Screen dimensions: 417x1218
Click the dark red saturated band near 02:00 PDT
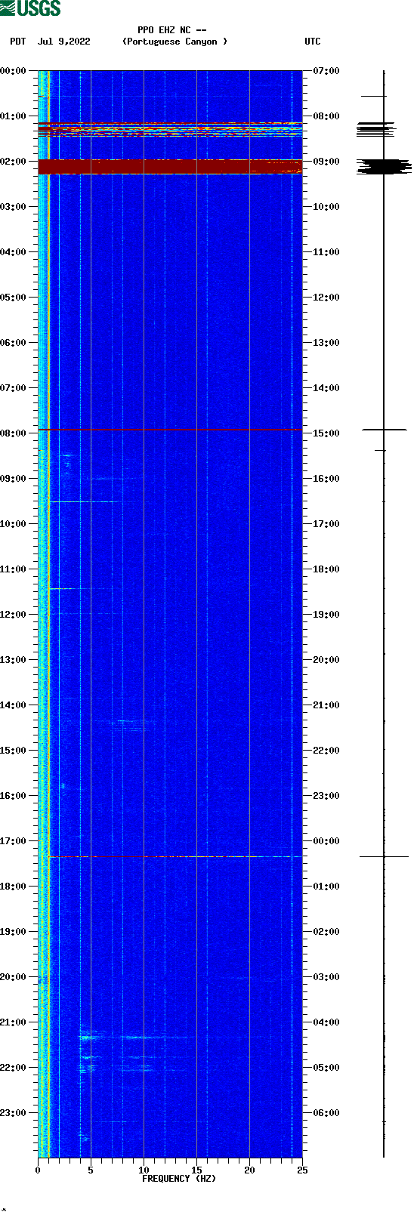point(170,167)
